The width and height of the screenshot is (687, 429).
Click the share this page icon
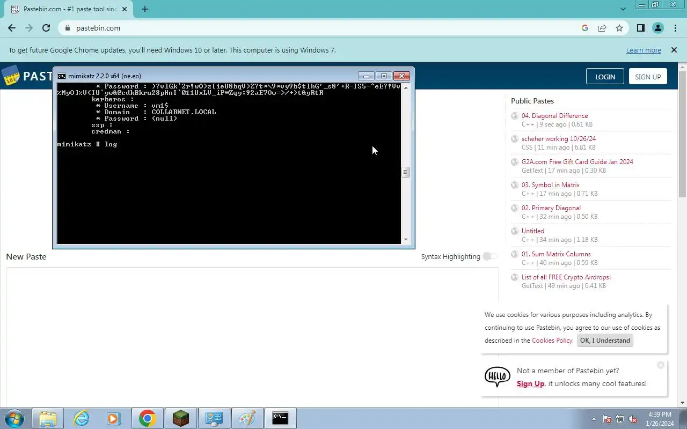point(602,28)
